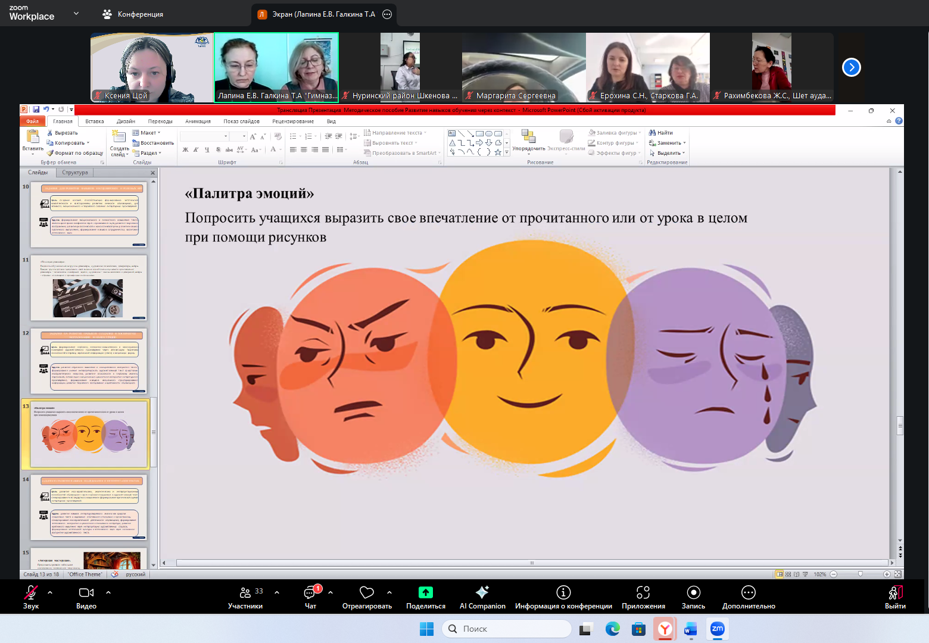The width and height of the screenshot is (929, 643).
Task: Open AI Companion
Action: click(x=482, y=597)
